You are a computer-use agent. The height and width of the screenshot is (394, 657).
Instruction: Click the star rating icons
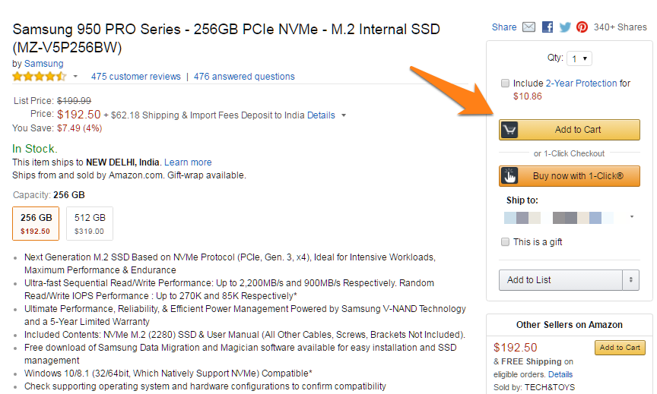tap(40, 77)
